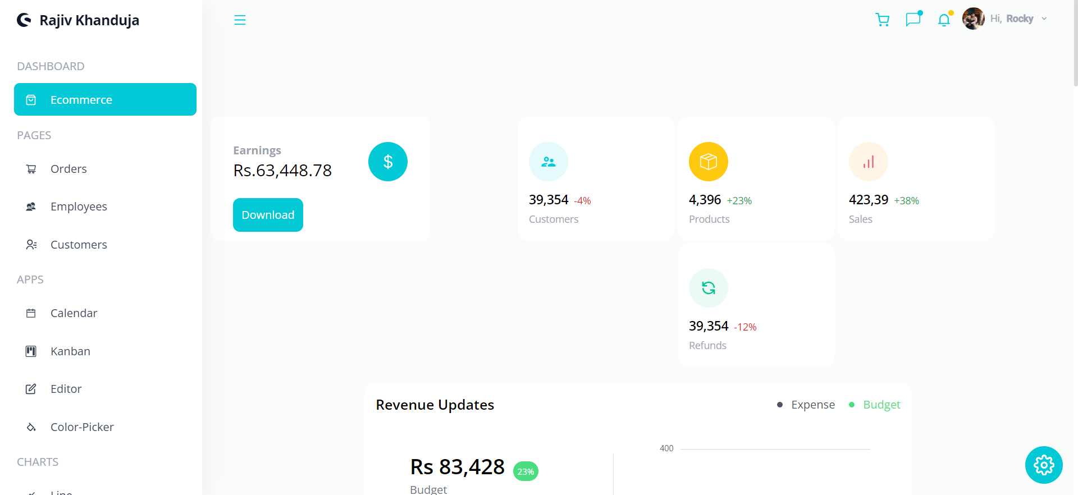Open the Calendar app
The height and width of the screenshot is (495, 1078).
(105, 313)
